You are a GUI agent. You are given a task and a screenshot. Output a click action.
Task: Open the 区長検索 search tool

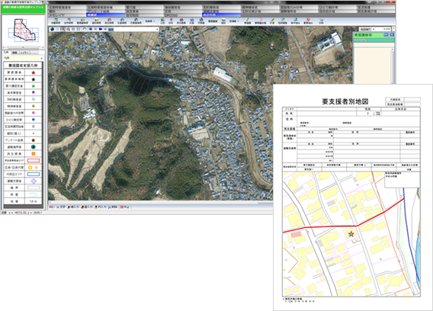point(122,21)
